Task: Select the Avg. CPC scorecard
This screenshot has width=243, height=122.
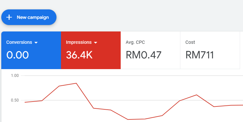Action: tap(150, 50)
